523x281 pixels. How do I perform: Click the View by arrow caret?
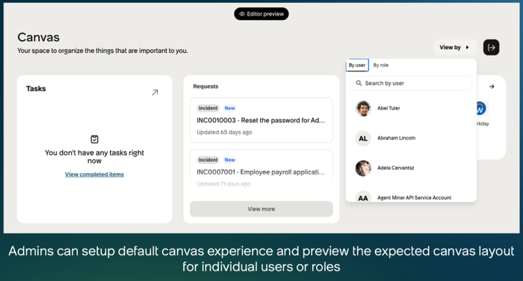(x=467, y=47)
